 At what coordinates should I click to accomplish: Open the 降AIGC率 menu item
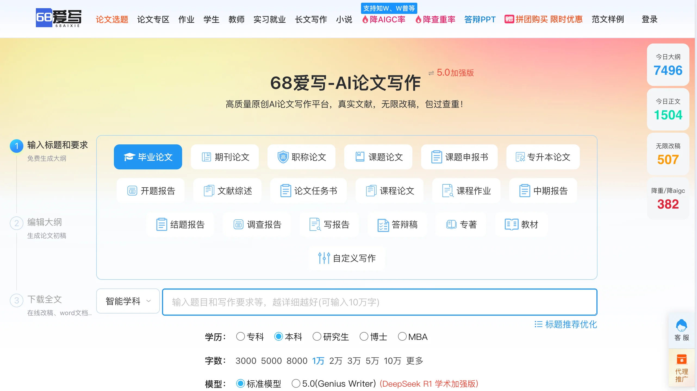pyautogui.click(x=384, y=19)
